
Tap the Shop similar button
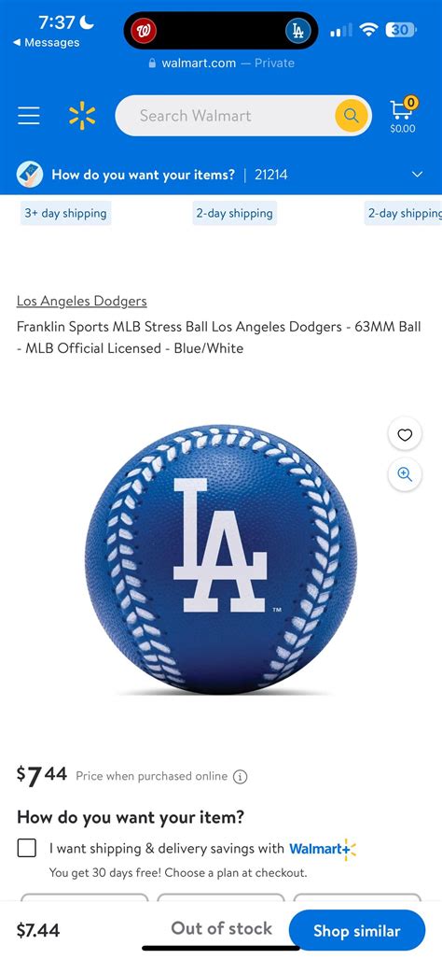click(356, 930)
